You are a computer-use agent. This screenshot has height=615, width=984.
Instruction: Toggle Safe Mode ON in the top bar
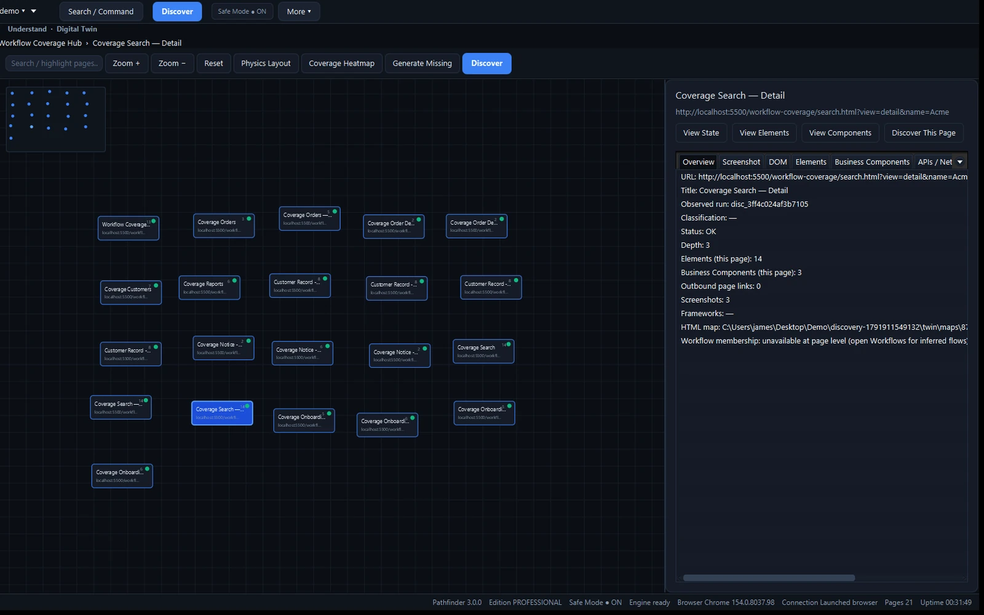coord(242,12)
